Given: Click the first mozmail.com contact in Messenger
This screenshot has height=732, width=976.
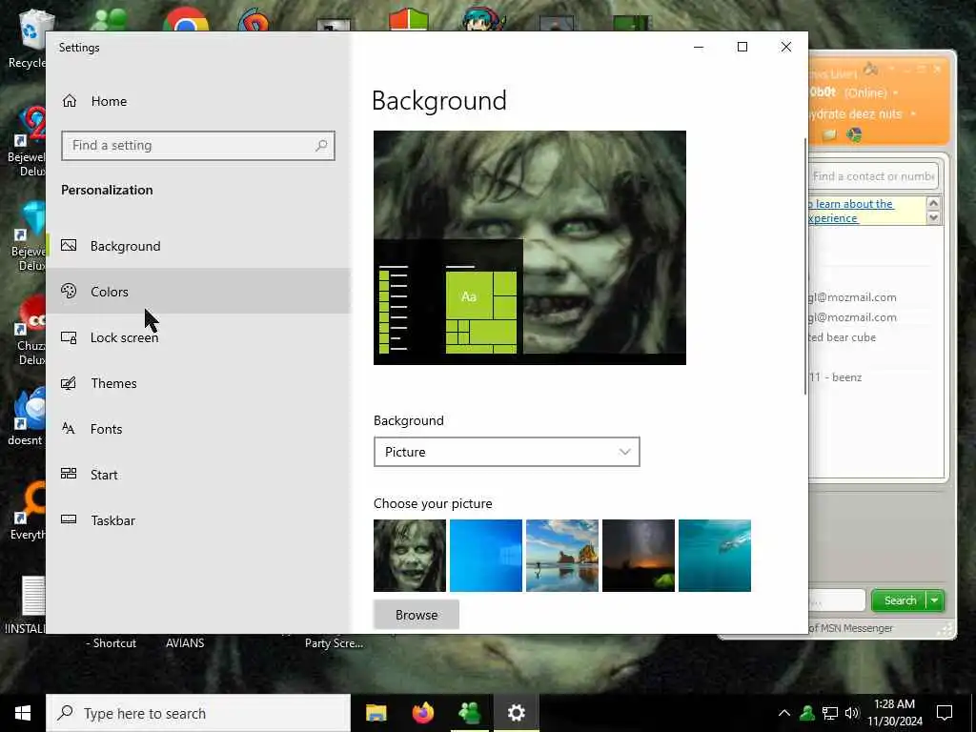Looking at the screenshot, I should 852,297.
